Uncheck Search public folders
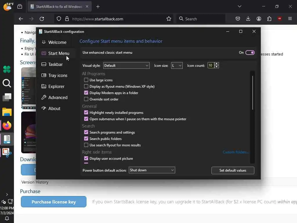297x223 pixels. (x=86, y=139)
